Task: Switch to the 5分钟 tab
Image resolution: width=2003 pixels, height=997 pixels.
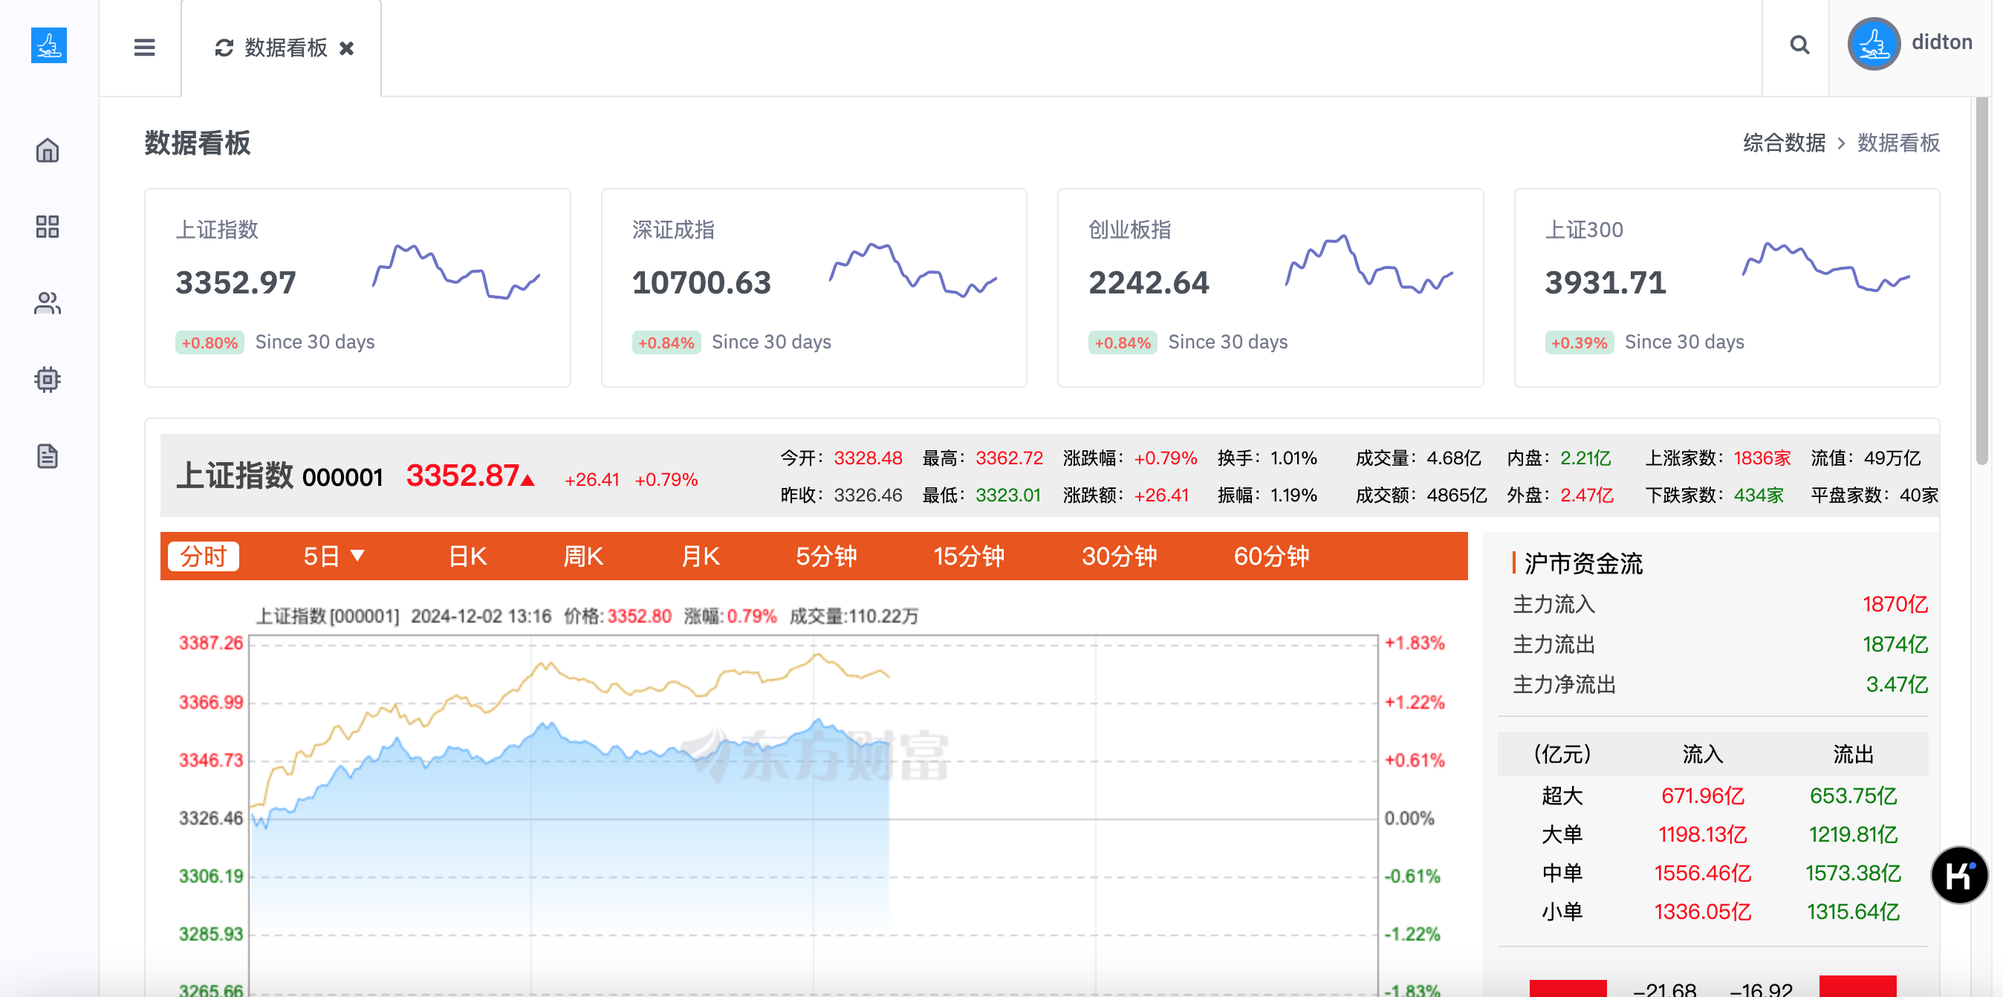Action: pos(825,556)
